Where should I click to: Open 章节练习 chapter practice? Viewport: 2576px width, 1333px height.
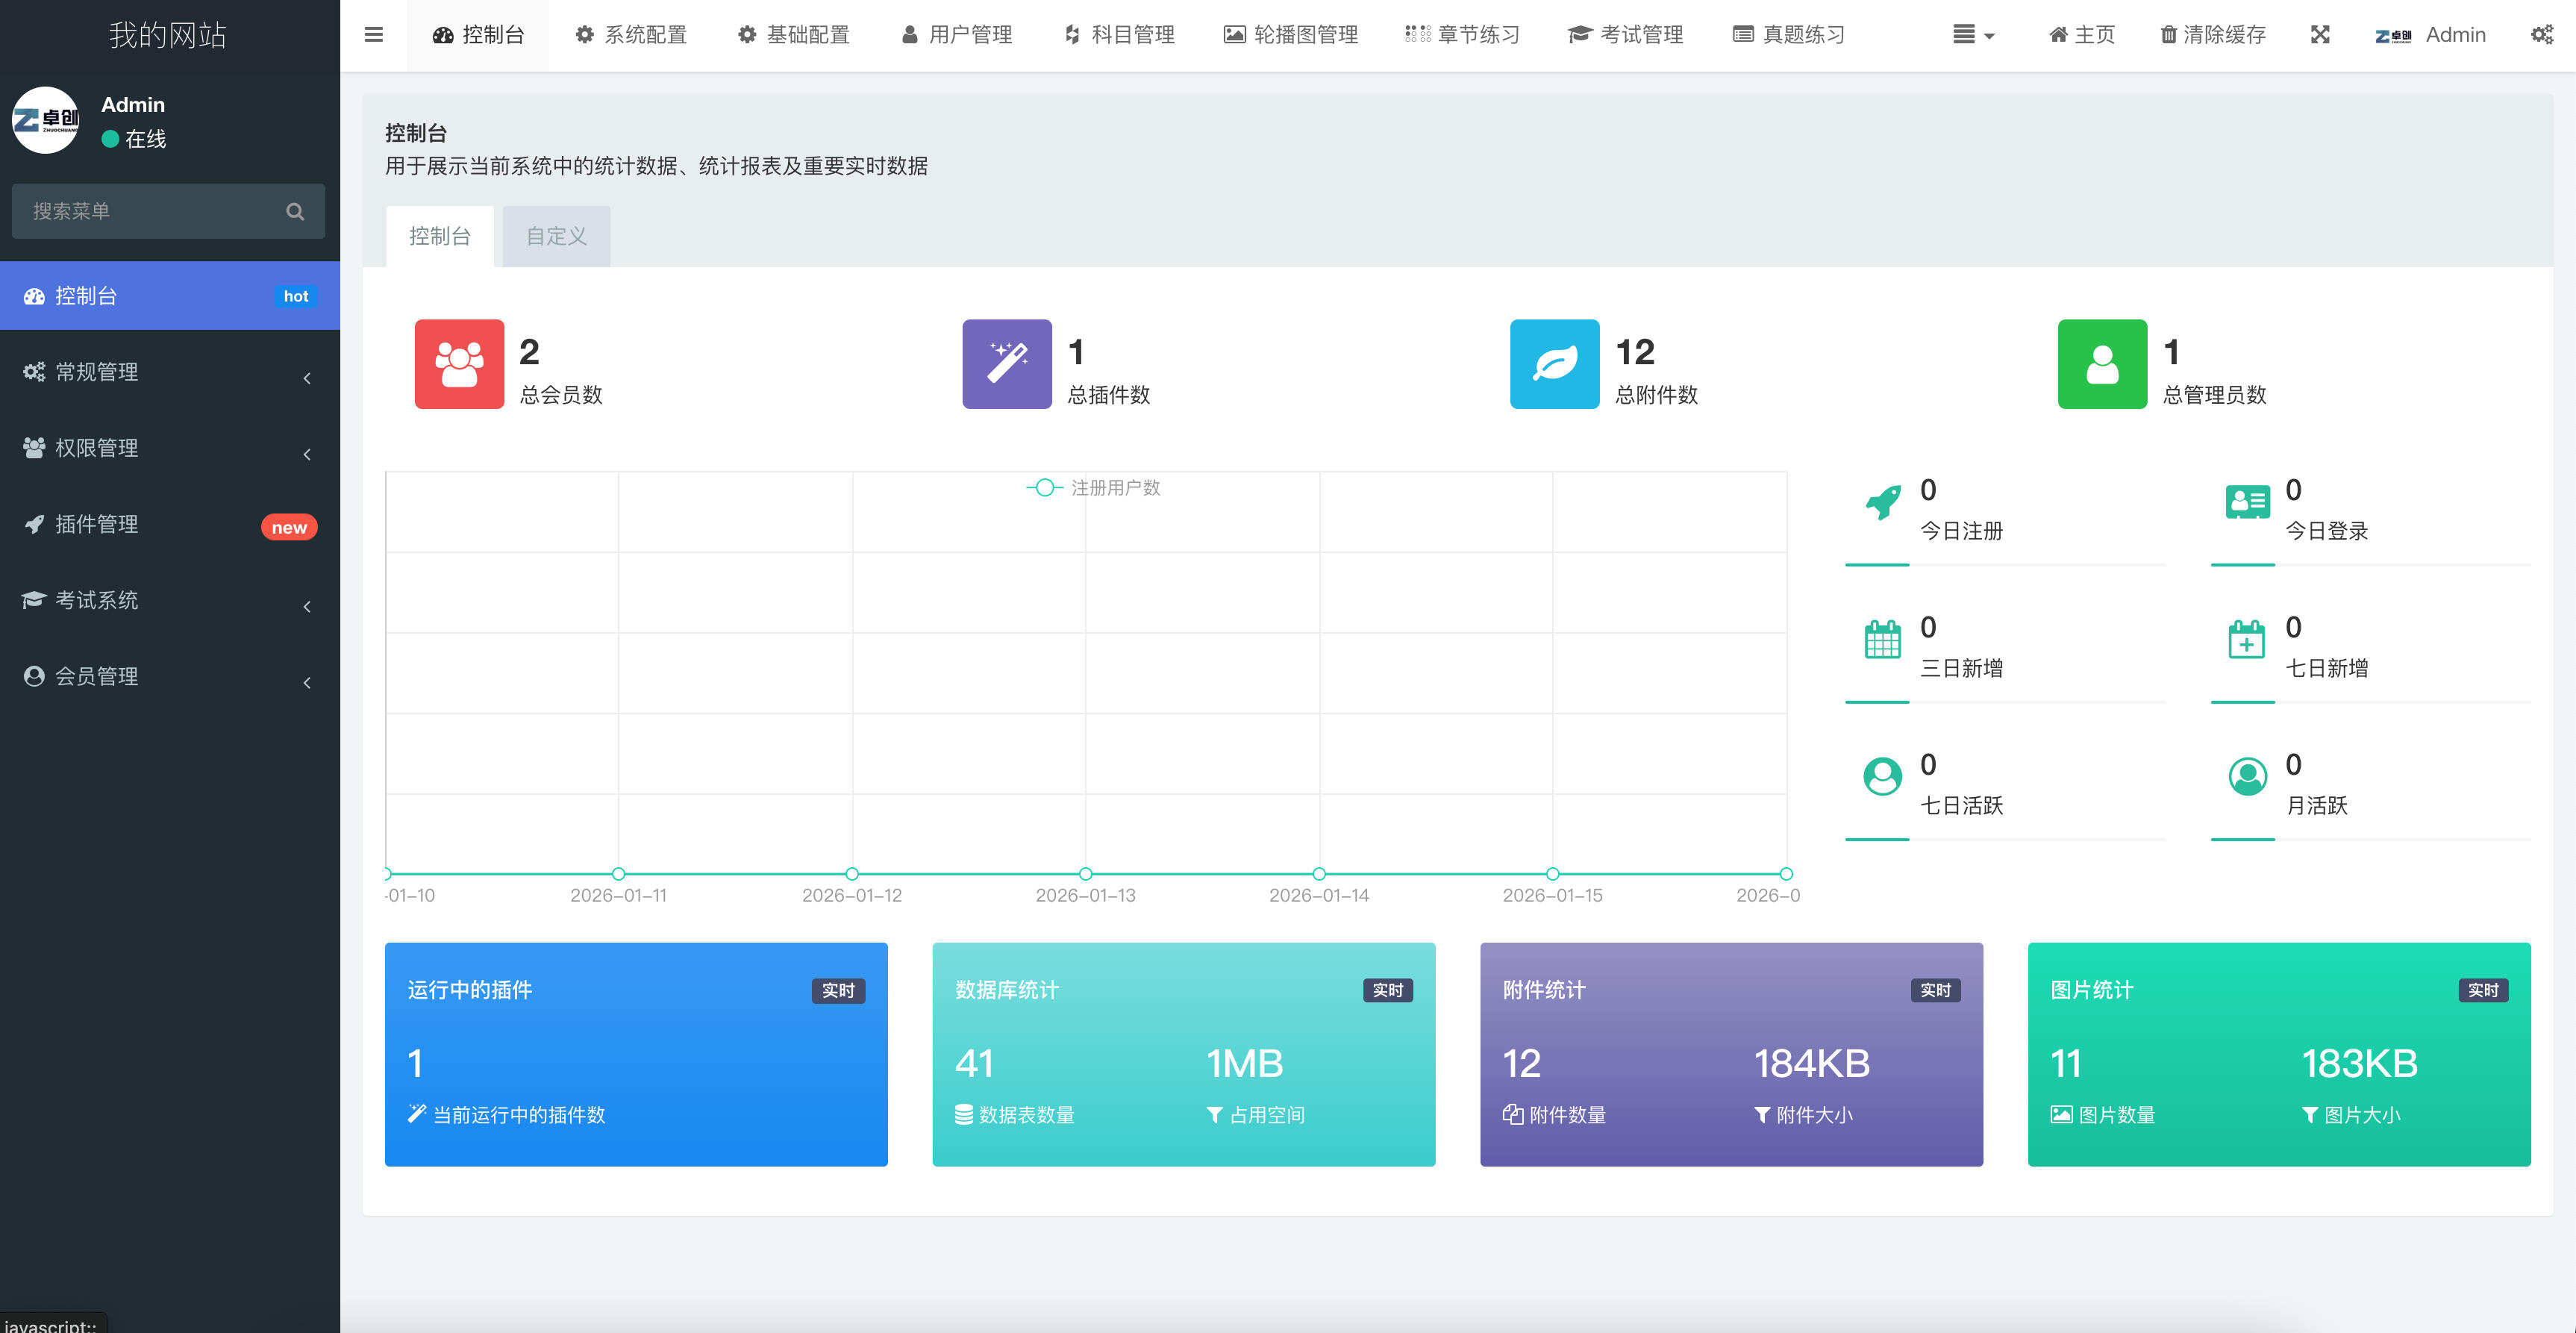point(1462,35)
